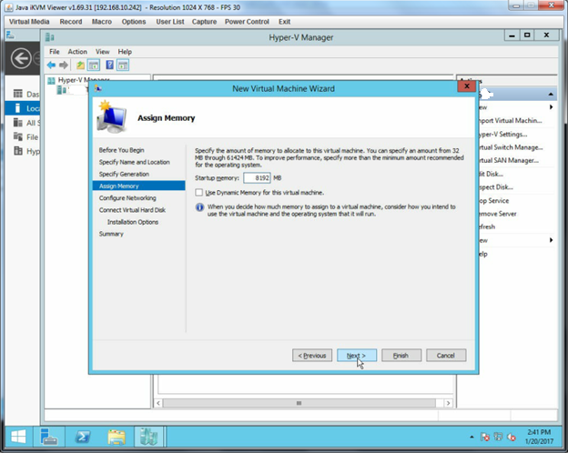Click the blue Help toolbar icon

point(109,65)
